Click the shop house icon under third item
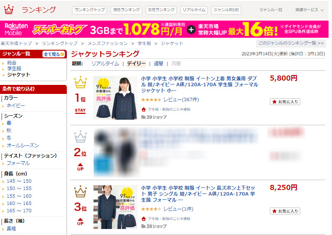The image size is (332, 235). pyautogui.click(x=144, y=219)
